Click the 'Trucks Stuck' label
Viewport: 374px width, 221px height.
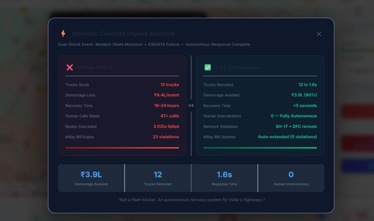point(77,85)
